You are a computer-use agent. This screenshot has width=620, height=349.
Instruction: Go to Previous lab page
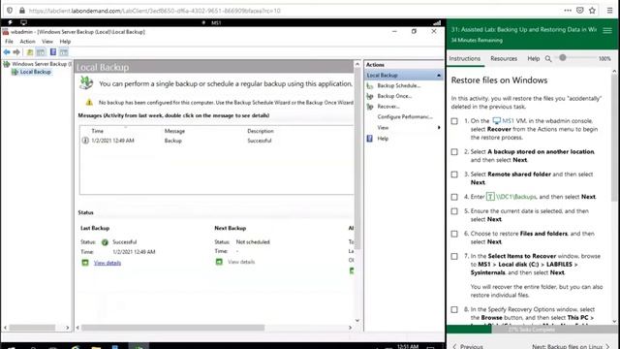pyautogui.click(x=468, y=346)
